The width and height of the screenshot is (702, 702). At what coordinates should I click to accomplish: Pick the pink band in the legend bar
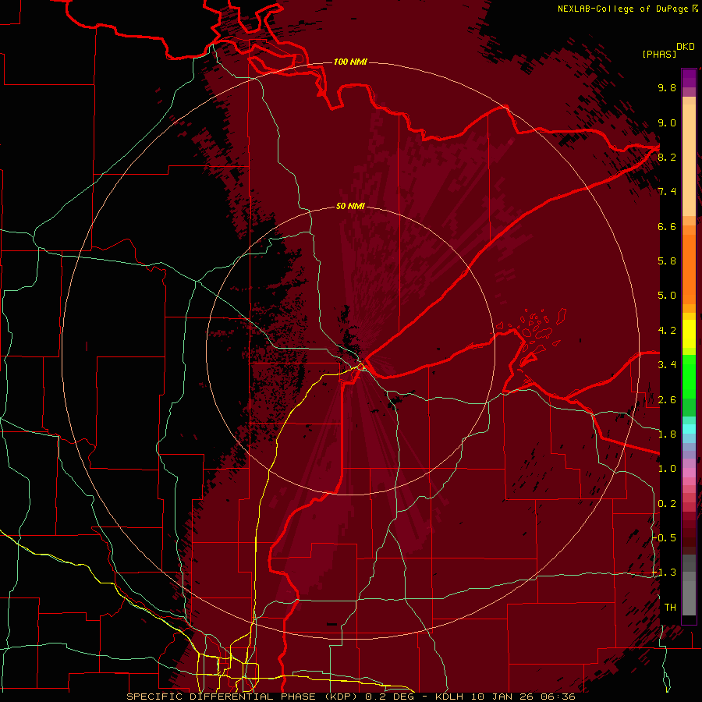point(689,473)
